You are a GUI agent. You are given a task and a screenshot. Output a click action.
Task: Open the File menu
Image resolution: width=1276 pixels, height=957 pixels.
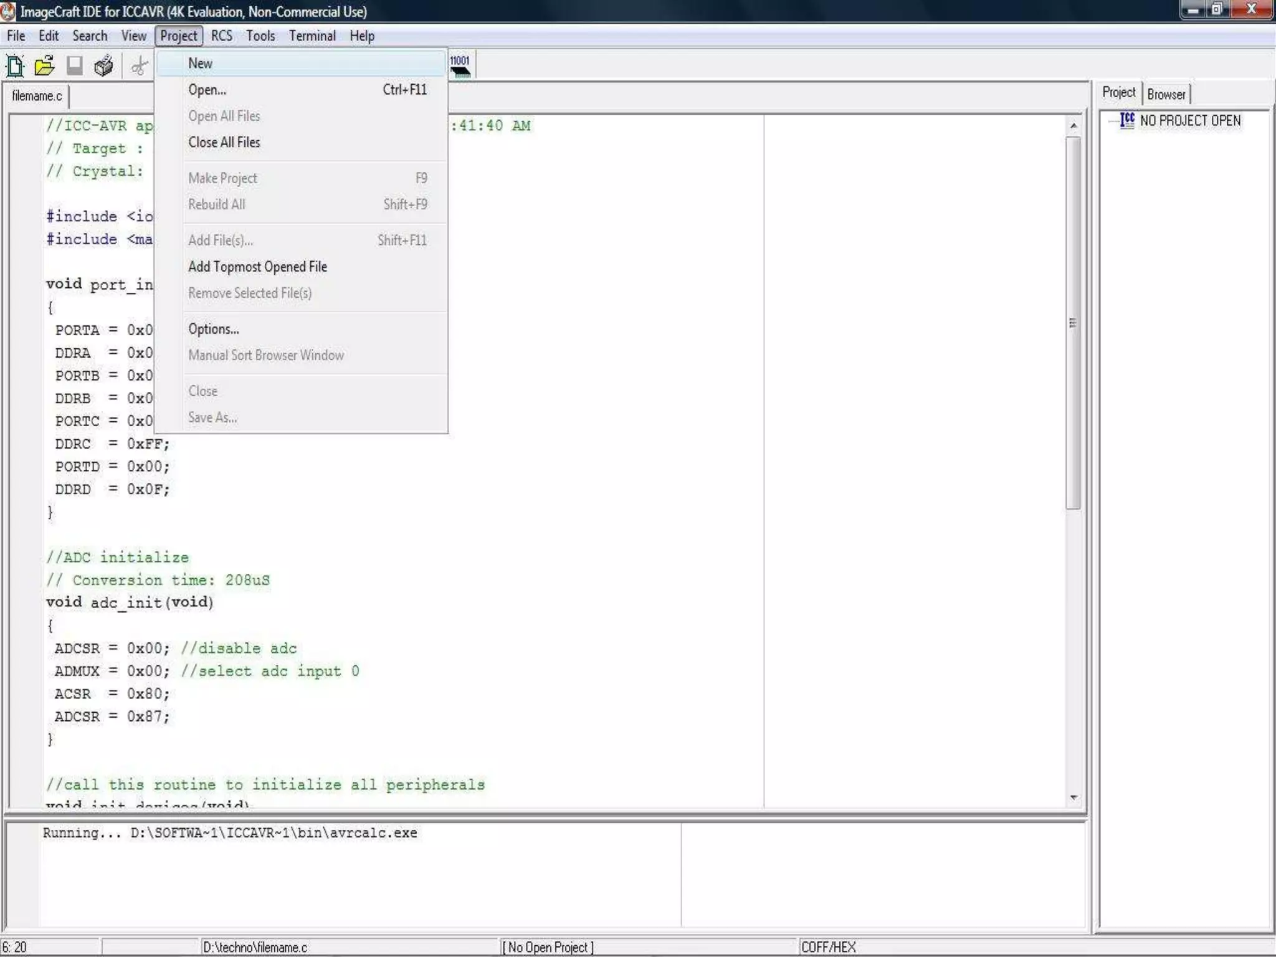tap(16, 36)
